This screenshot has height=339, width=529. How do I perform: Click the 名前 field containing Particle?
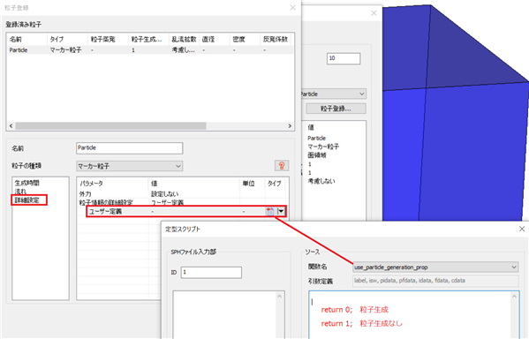129,148
